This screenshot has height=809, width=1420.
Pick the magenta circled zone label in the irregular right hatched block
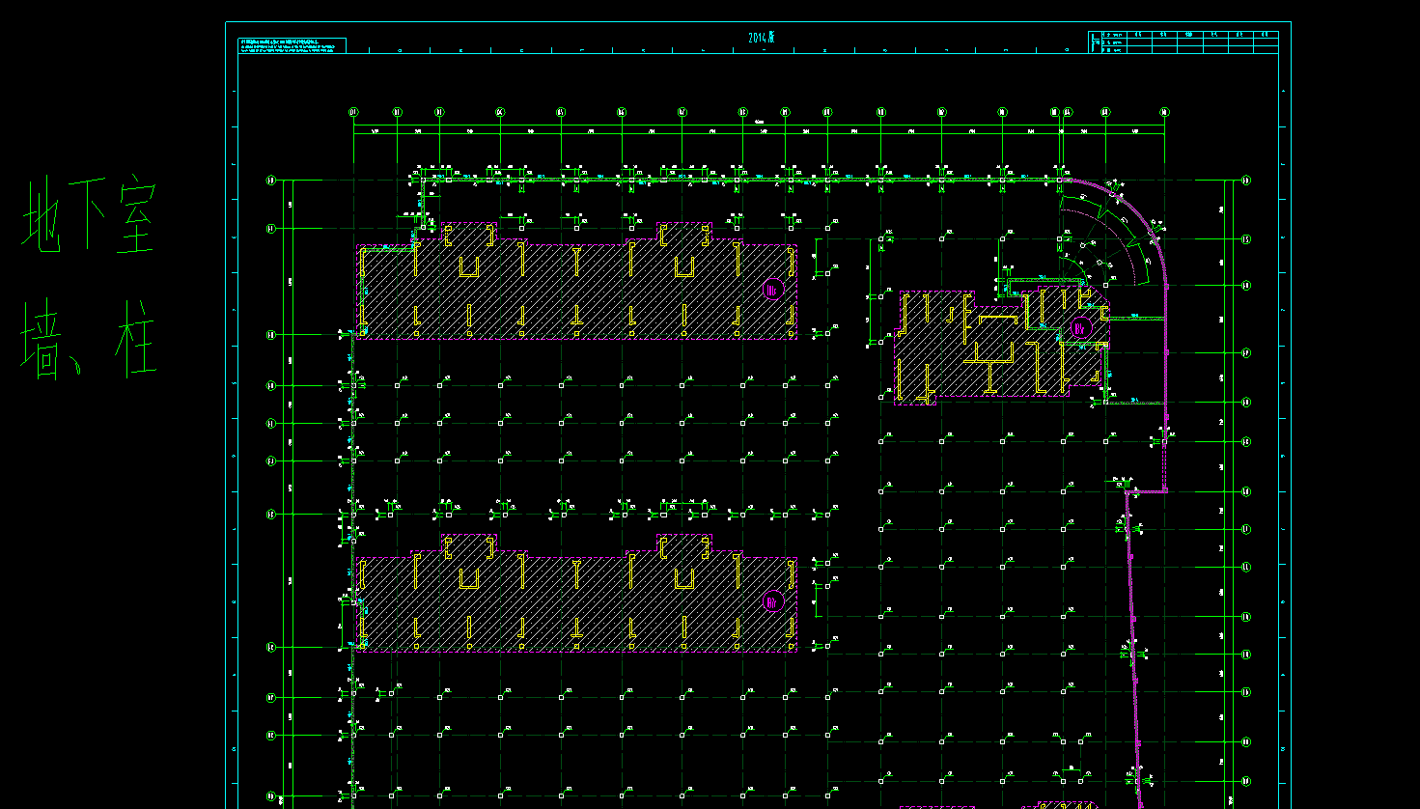click(x=1081, y=328)
